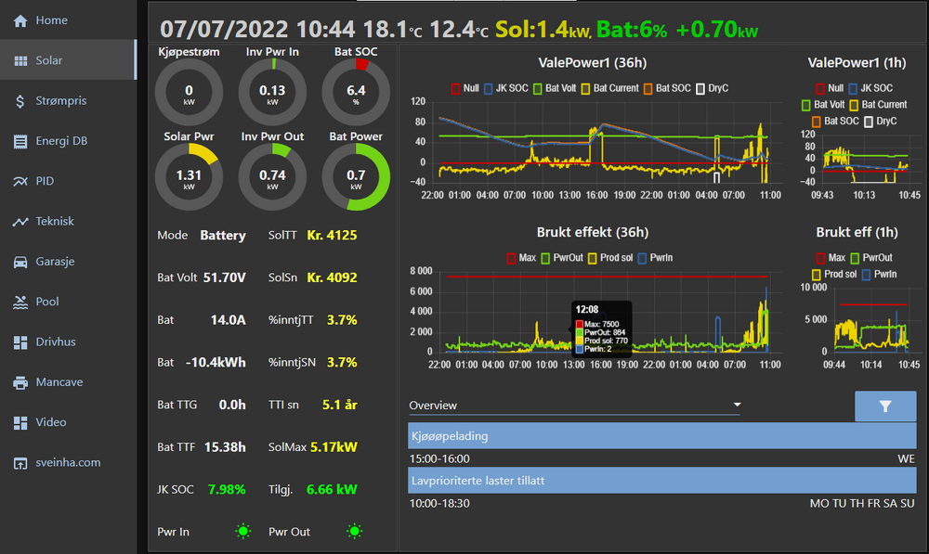Click the Home icon in sidebar
Screen dimensions: 929x554
point(20,20)
